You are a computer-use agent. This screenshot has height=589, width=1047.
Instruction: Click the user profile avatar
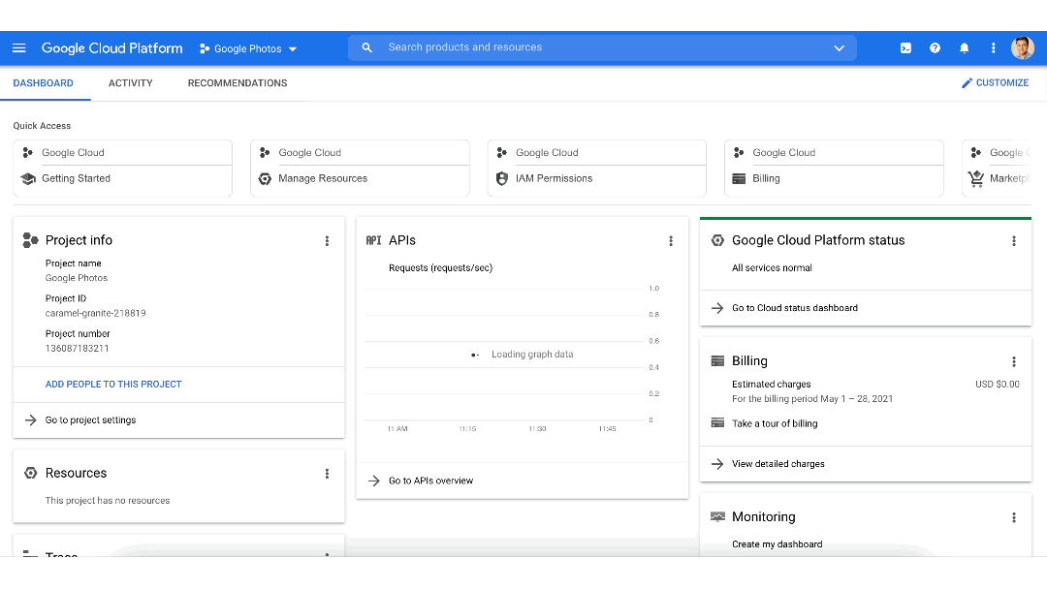coord(1023,48)
